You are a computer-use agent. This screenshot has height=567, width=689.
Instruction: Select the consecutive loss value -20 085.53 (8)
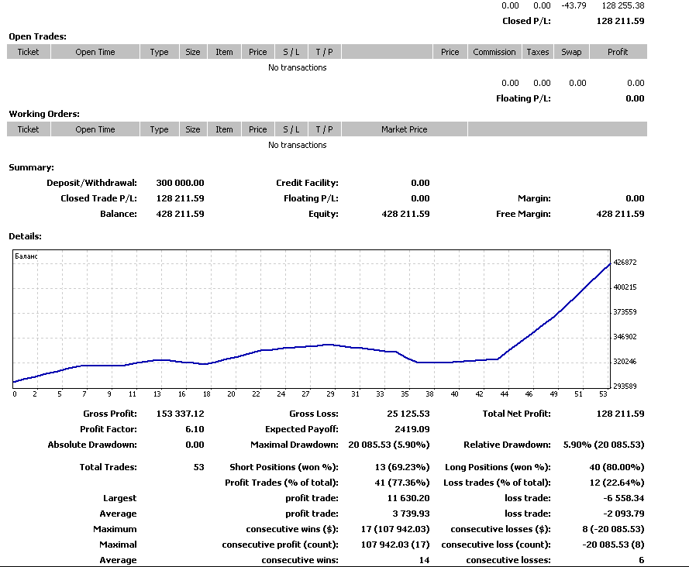[x=613, y=545]
